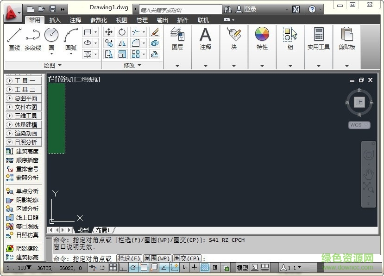384x276 pixels.
Task: Click the 顺序插窗 sidebar tool
Action: click(22, 160)
